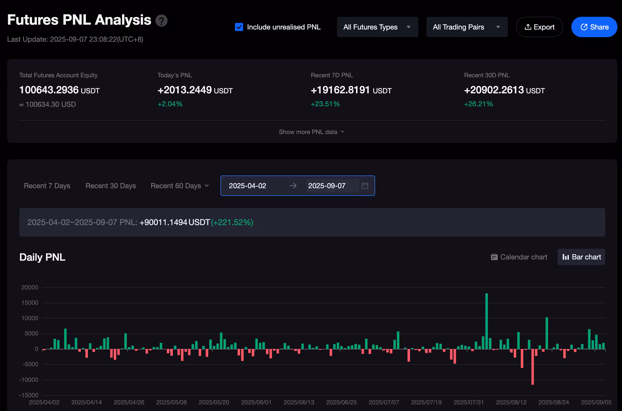The image size is (622, 411).
Task: Click the calendar icon in date range
Action: 365,186
